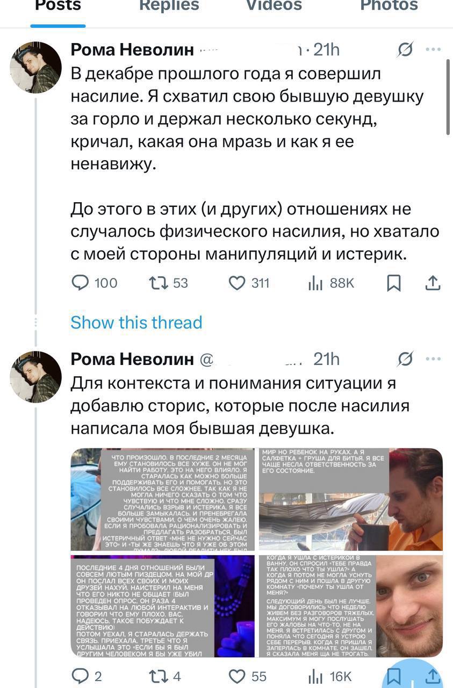Open more options menu on second post
The height and width of the screenshot is (688, 453).
[433, 359]
